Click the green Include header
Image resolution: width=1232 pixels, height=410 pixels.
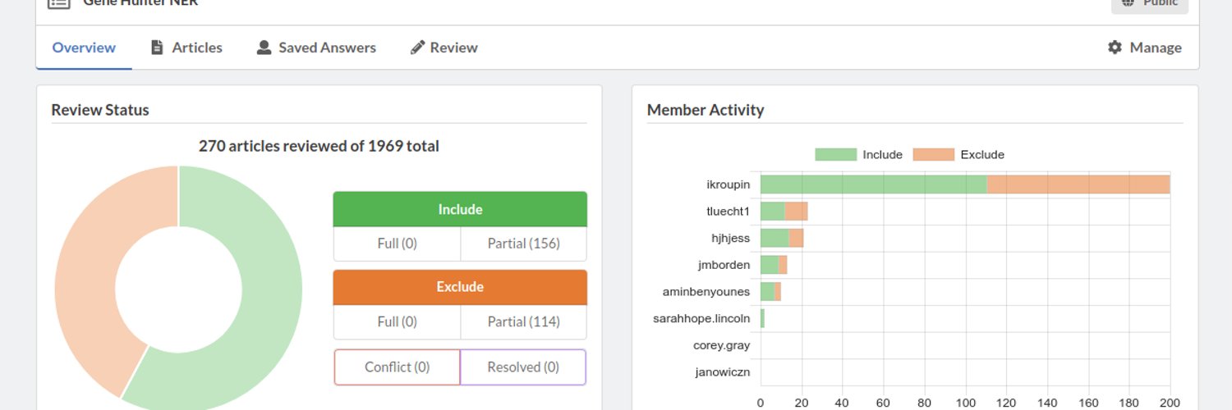point(460,209)
